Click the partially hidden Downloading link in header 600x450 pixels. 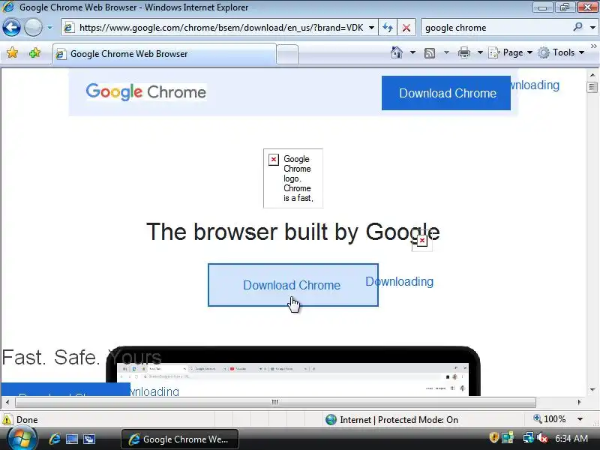click(535, 85)
